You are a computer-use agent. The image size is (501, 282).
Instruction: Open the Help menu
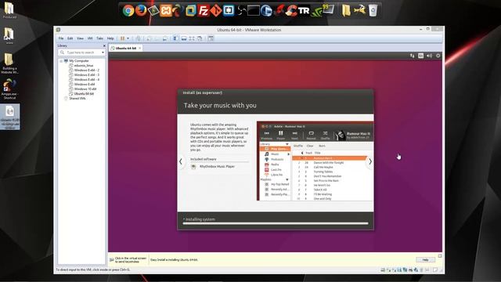[x=110, y=38]
